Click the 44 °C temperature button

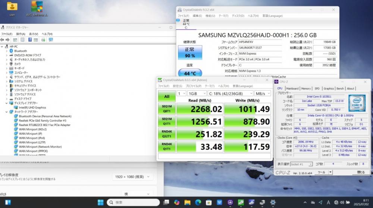click(x=190, y=73)
